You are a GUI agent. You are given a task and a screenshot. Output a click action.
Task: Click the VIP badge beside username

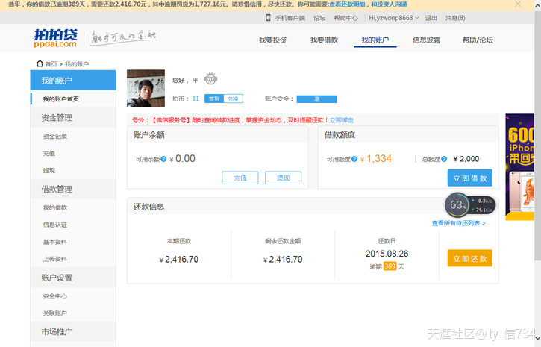click(210, 79)
